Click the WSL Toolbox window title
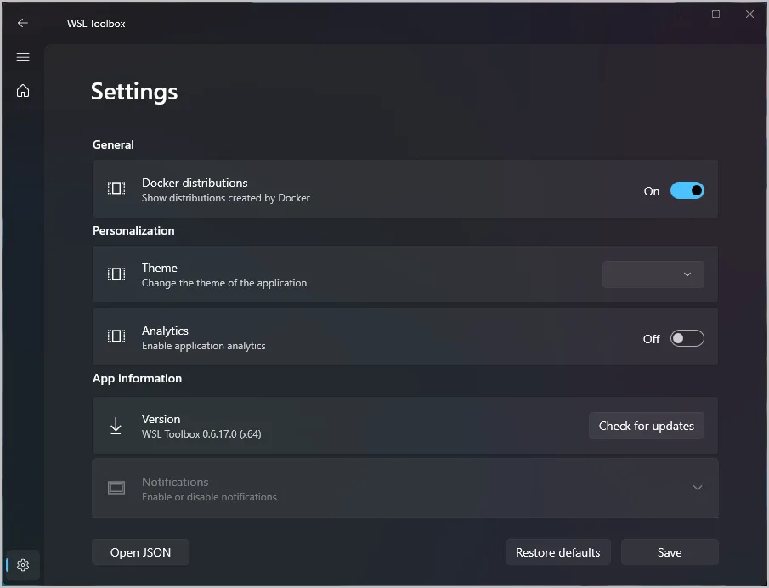The image size is (769, 588). pyautogui.click(x=96, y=24)
